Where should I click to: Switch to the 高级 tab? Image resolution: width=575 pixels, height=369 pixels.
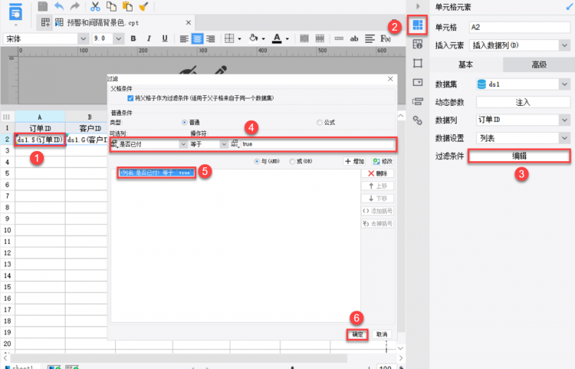[539, 65]
